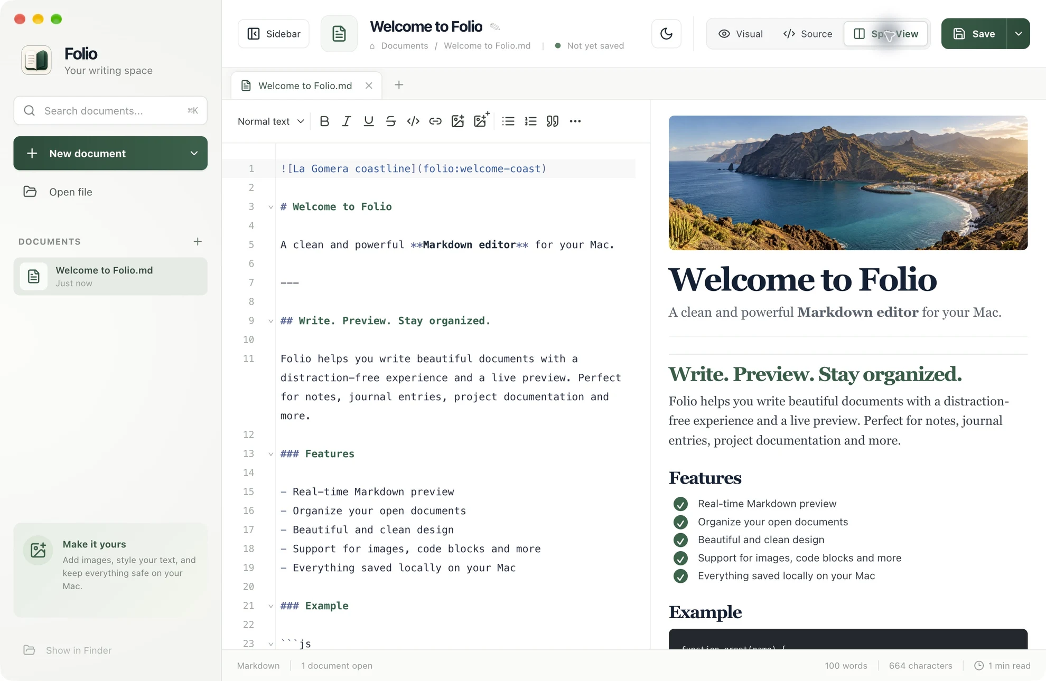Toggle the Sidebar panel
The width and height of the screenshot is (1046, 681).
[x=274, y=34]
